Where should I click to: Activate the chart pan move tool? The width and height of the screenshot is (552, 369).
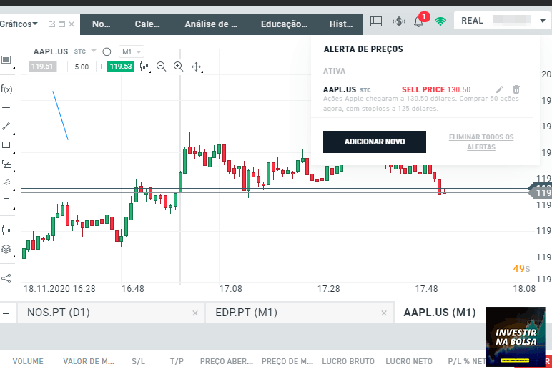(x=196, y=67)
